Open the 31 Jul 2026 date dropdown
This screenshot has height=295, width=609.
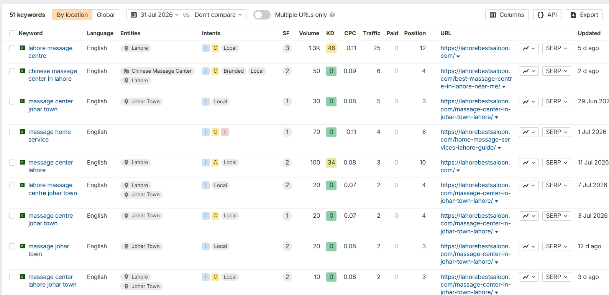tap(154, 15)
